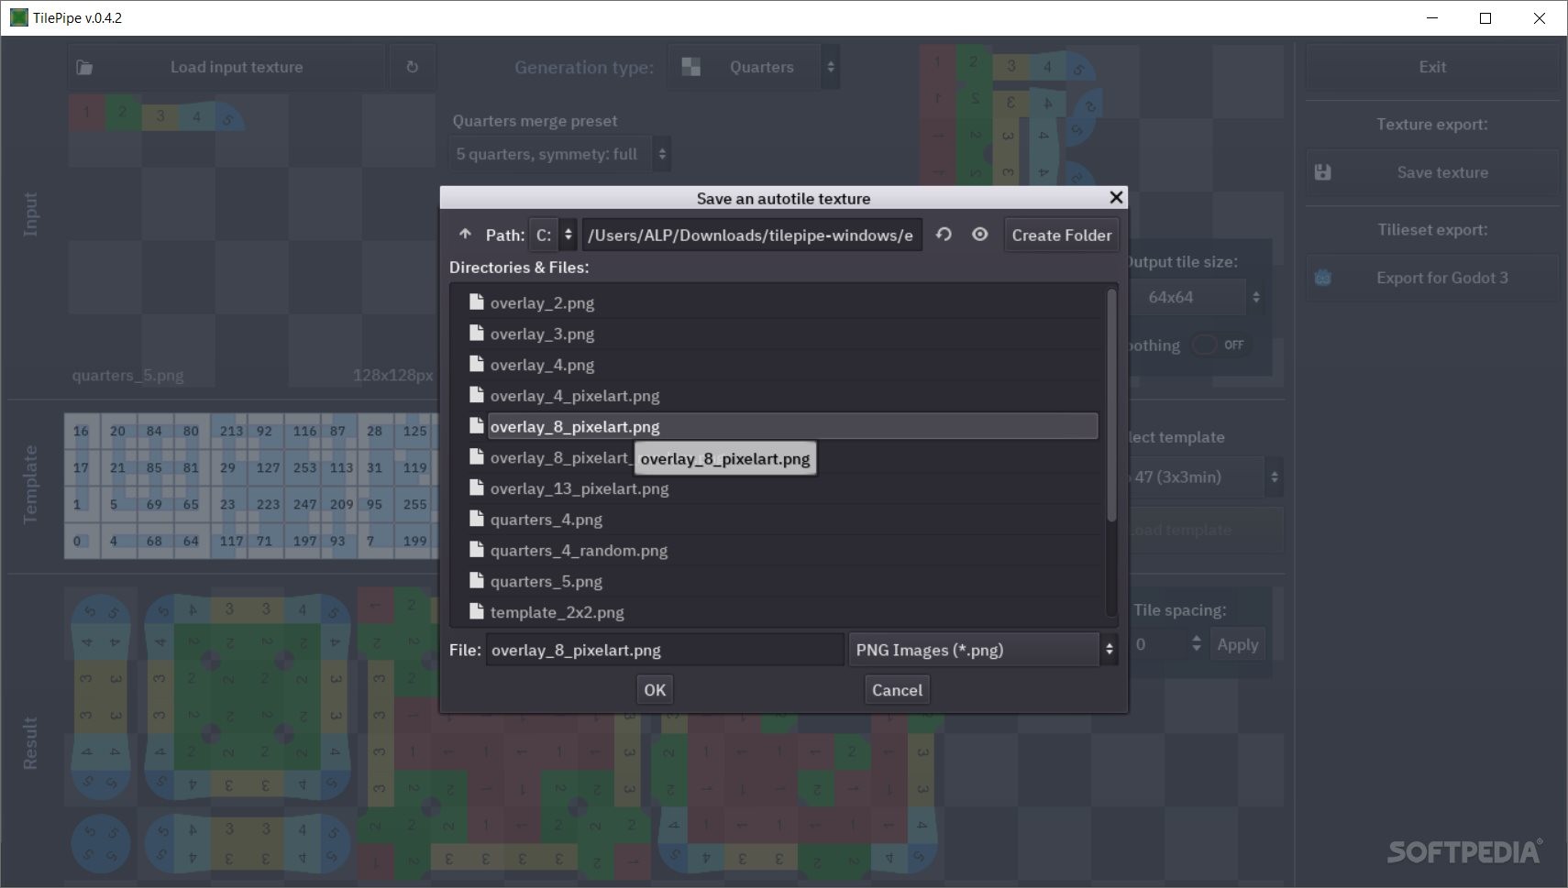Click Export for Godot 3 button
Image resolution: width=1568 pixels, height=888 pixels.
coord(1432,278)
